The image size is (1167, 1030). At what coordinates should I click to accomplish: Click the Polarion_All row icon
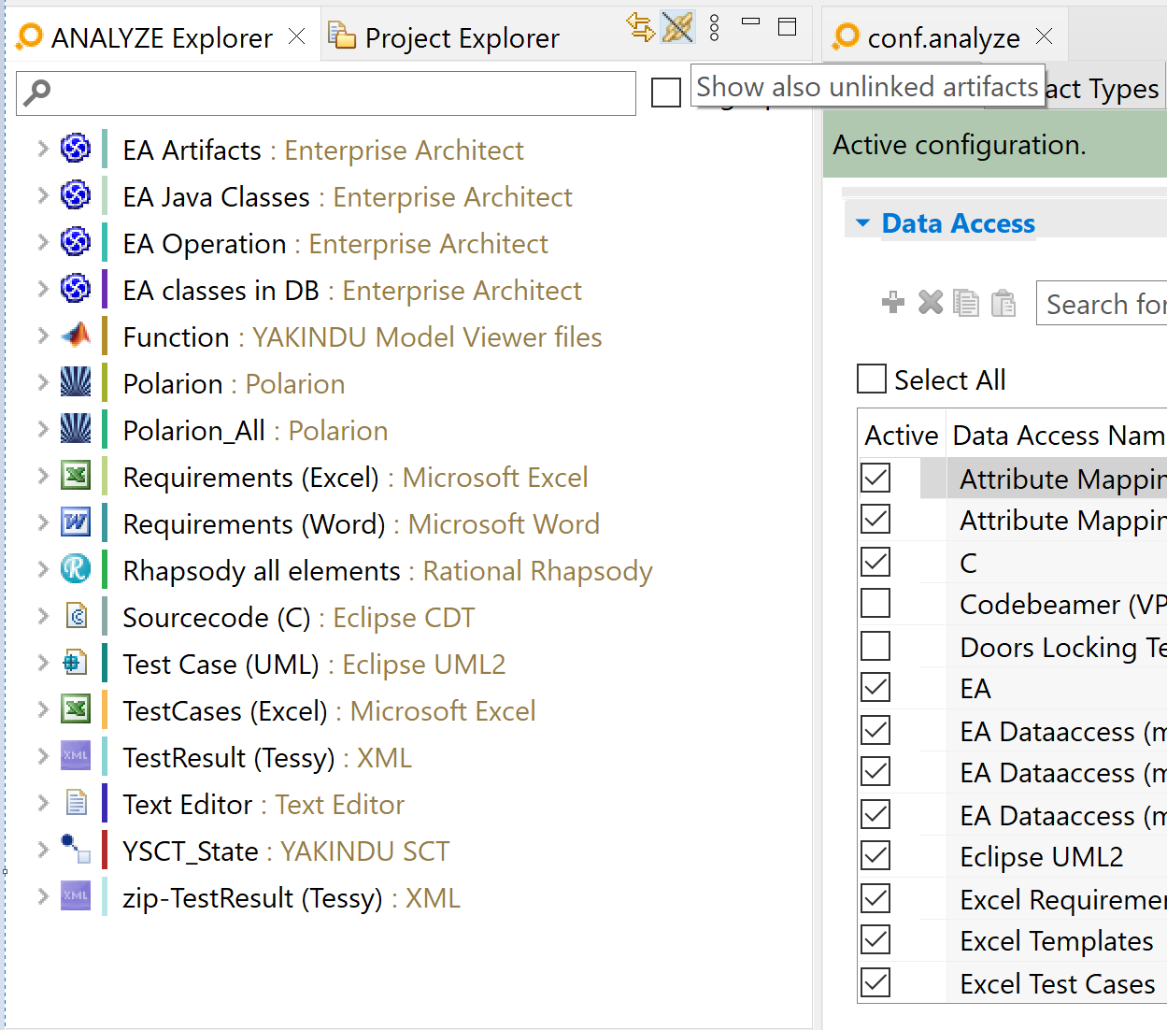click(x=76, y=429)
